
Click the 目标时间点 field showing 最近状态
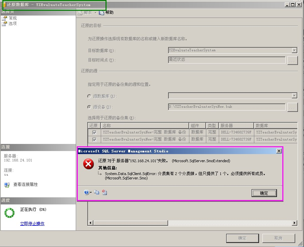click(227, 60)
